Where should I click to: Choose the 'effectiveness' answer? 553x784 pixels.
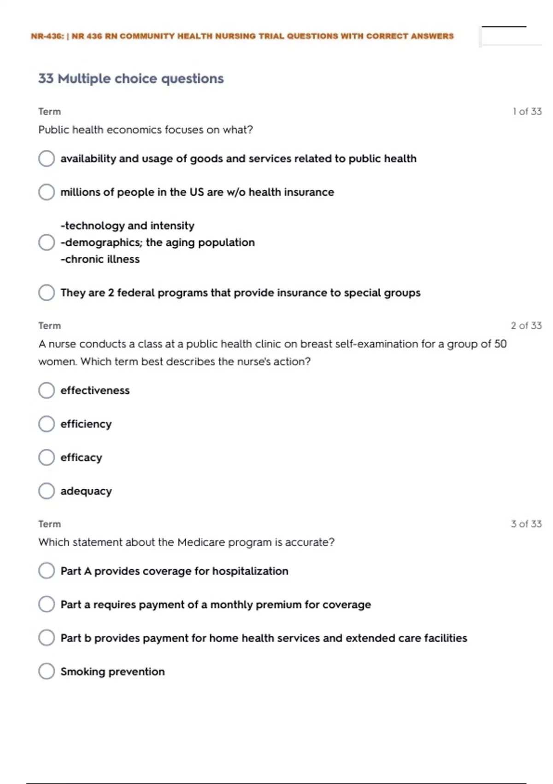pyautogui.click(x=47, y=390)
